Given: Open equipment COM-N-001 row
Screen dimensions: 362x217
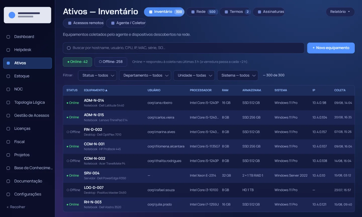Looking at the screenshot, I should click(209, 146).
